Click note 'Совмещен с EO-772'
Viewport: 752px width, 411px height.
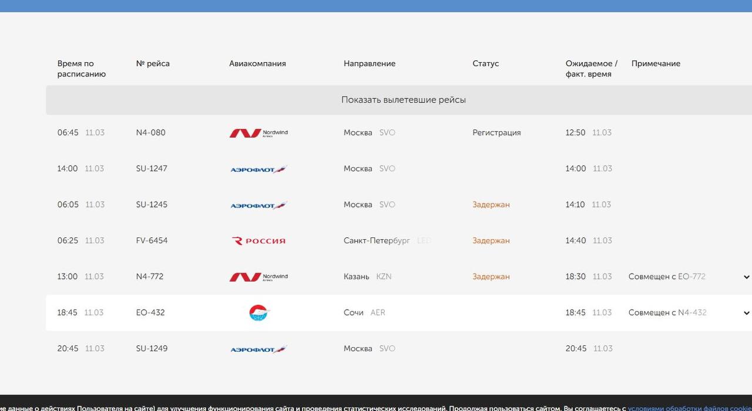[x=667, y=276]
